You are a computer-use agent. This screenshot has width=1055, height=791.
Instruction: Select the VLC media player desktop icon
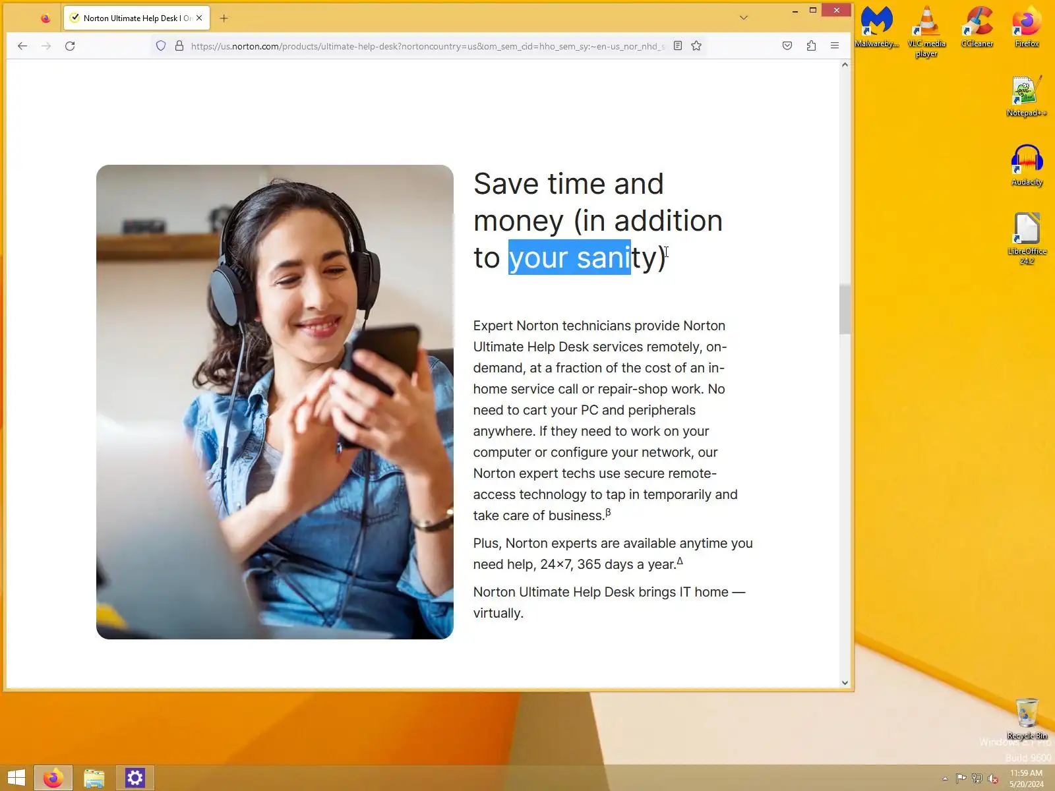[926, 32]
